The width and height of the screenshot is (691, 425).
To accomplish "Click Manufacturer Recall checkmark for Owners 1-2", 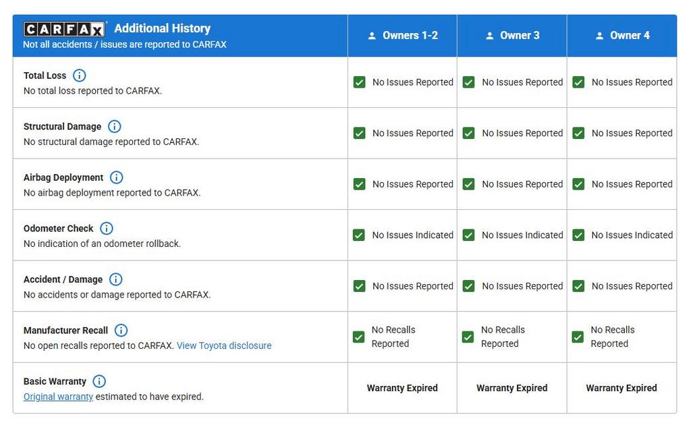I will [359, 337].
